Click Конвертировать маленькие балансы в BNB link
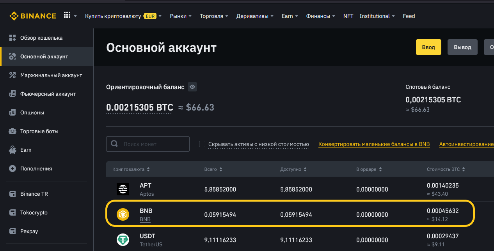Screen dimensions: 494x251 pyautogui.click(x=374, y=144)
